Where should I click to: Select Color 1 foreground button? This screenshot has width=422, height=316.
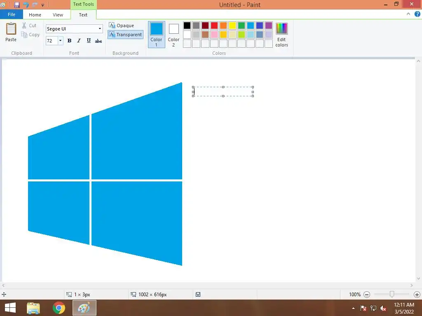coord(156,35)
